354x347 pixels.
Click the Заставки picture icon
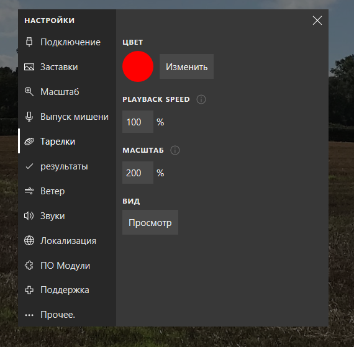click(29, 67)
